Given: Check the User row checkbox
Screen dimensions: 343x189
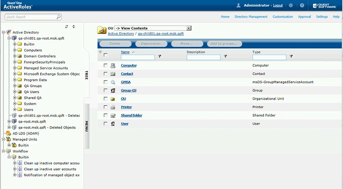Looking at the screenshot, I should click(x=105, y=124).
